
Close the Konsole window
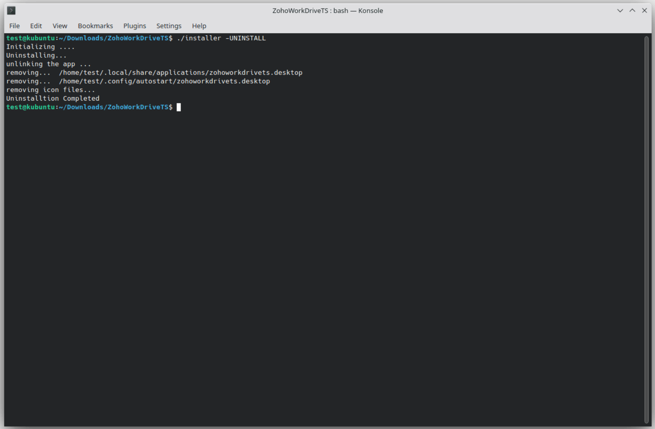coord(644,11)
